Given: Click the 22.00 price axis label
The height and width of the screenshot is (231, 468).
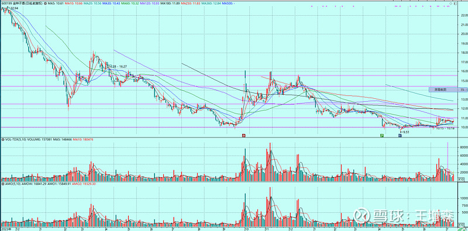Looking at the screenshot, I should click(x=464, y=16).
